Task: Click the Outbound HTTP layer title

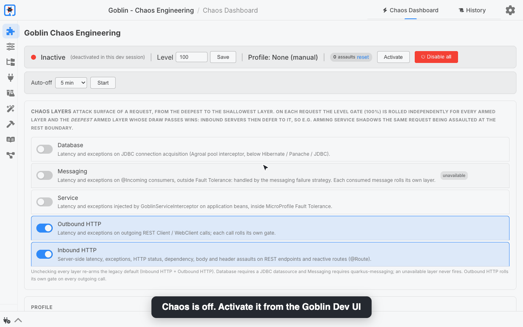Action: [79, 224]
